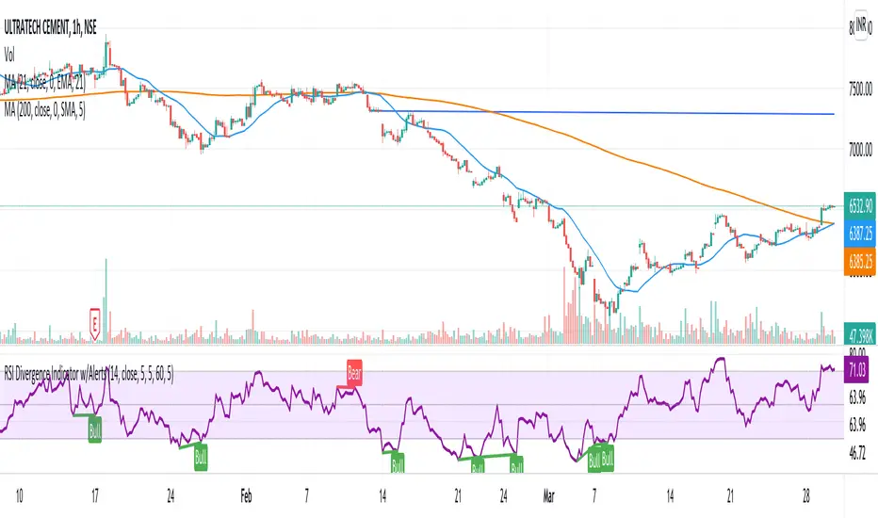
Task: Click the red Bear divergence label
Action: pyautogui.click(x=354, y=372)
